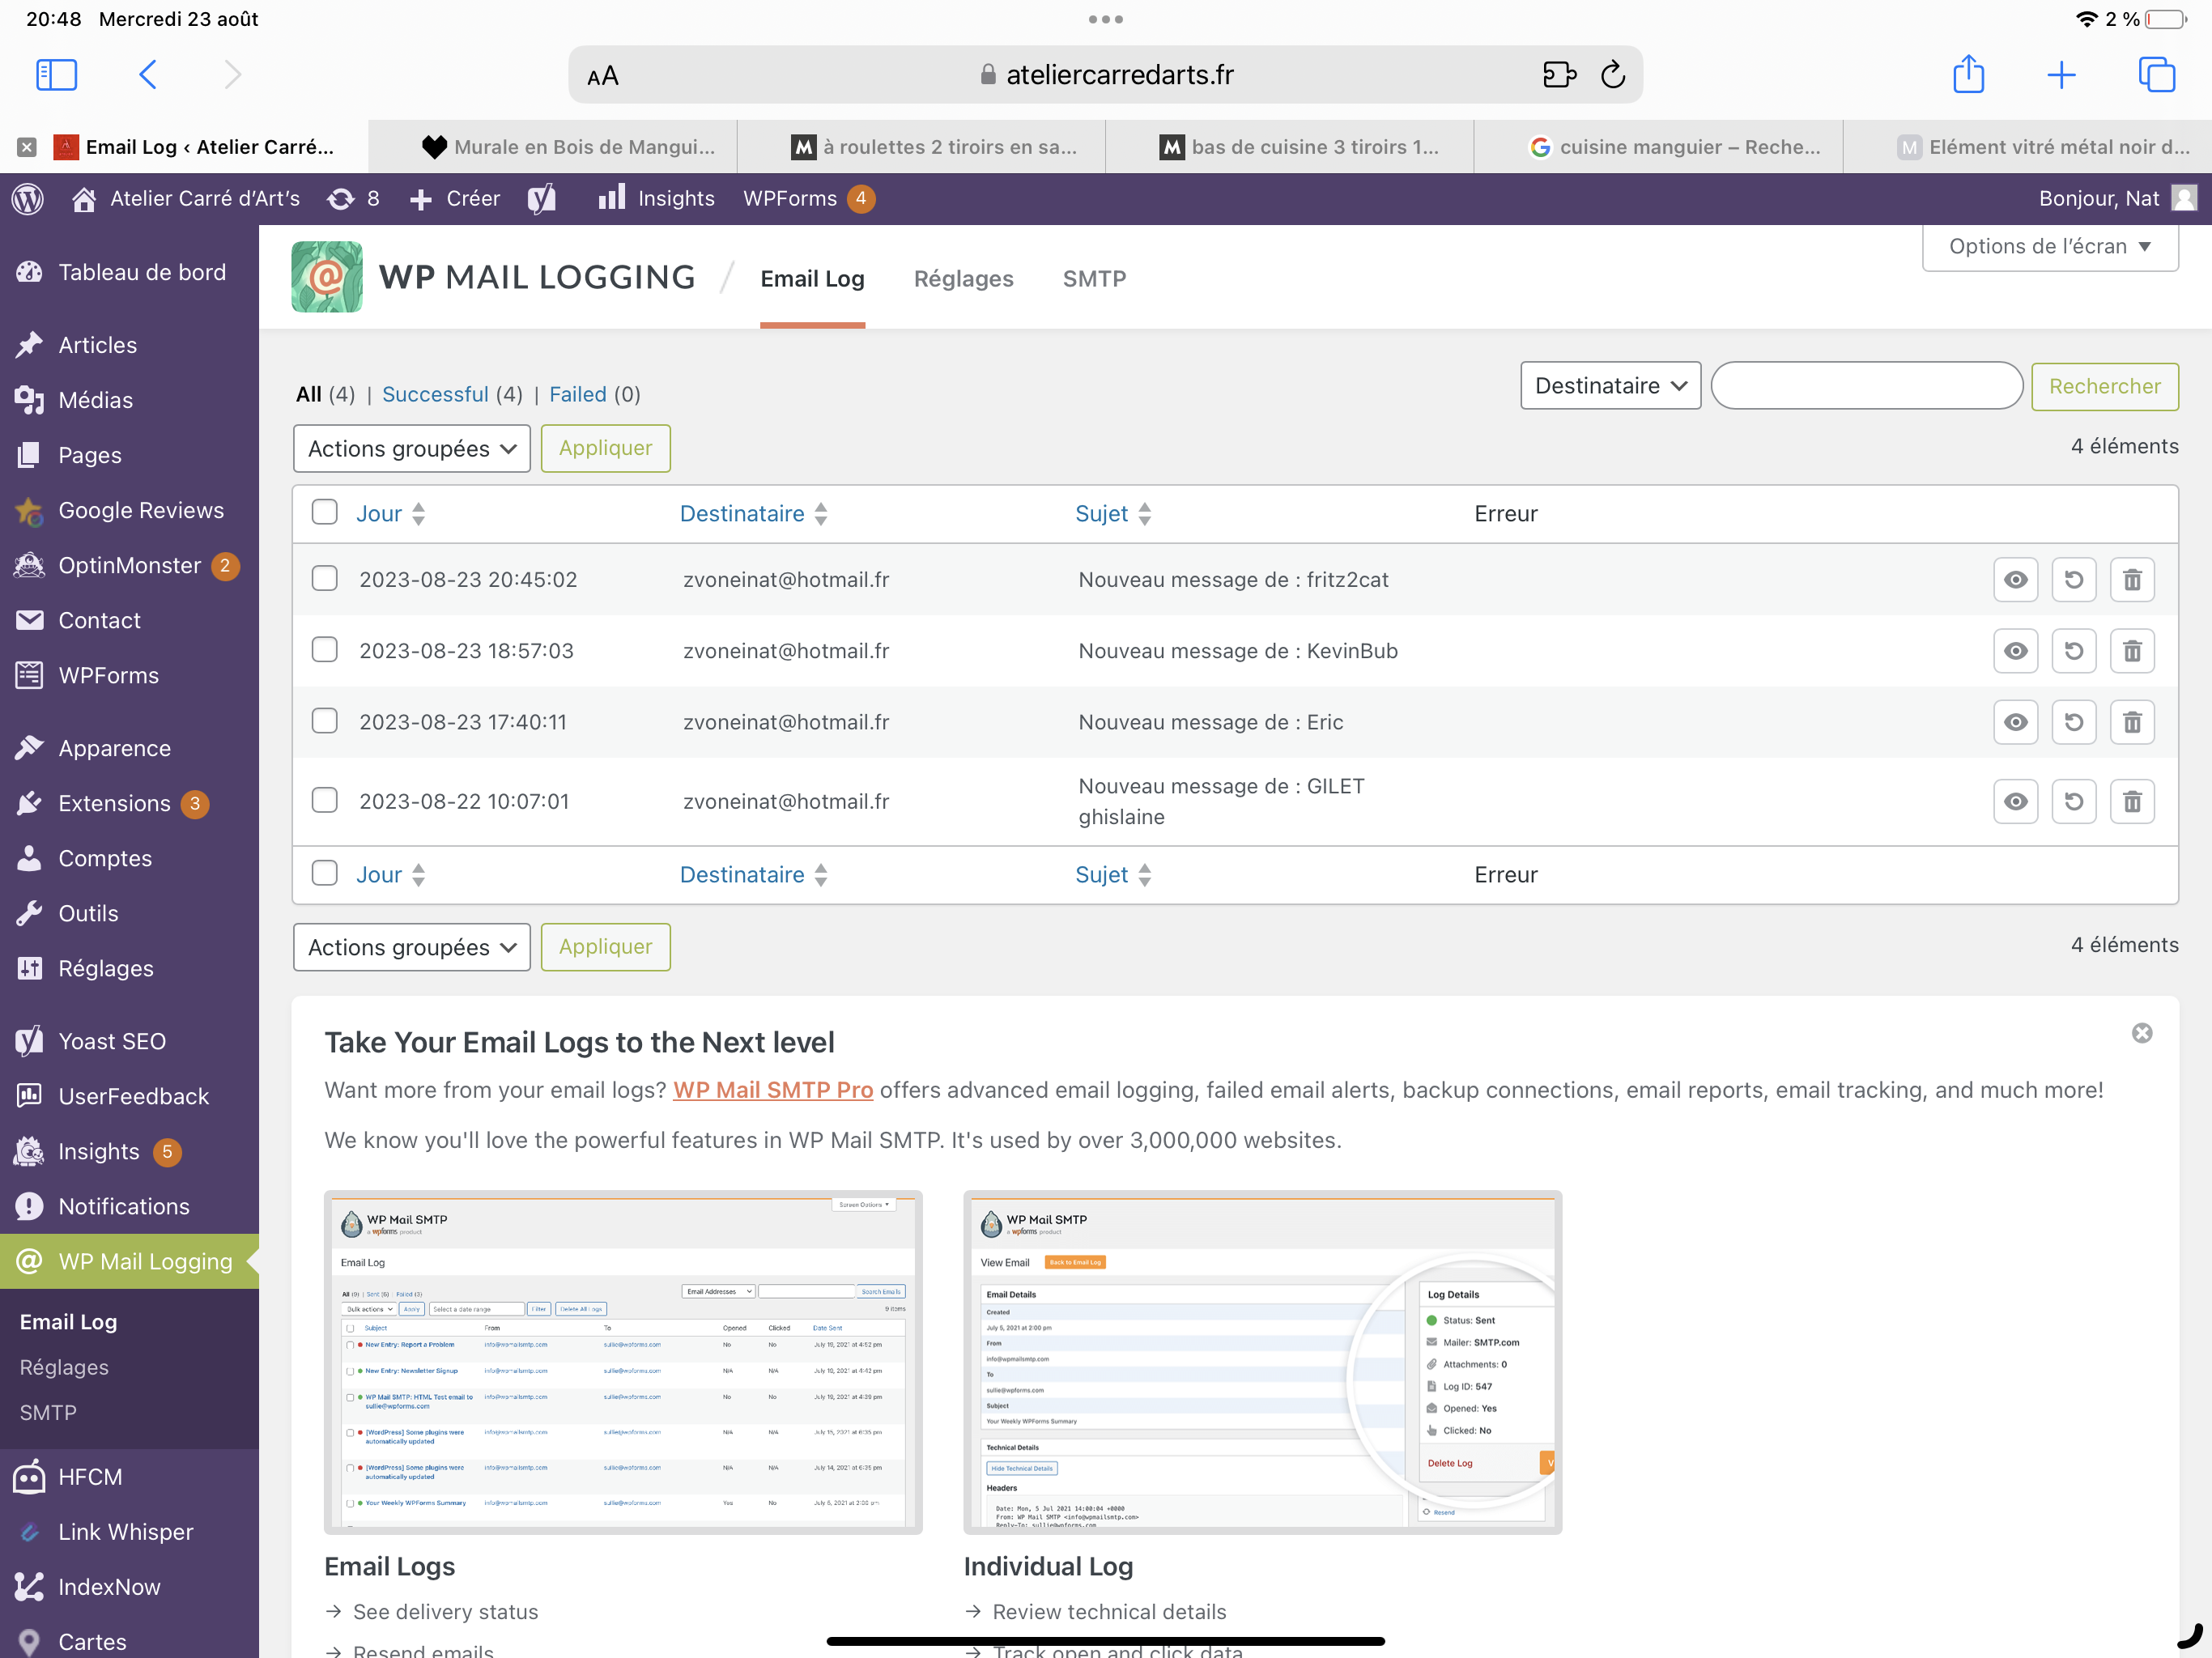The height and width of the screenshot is (1658, 2212).
Task: Open the top Actions groupées dropdown
Action: click(411, 449)
